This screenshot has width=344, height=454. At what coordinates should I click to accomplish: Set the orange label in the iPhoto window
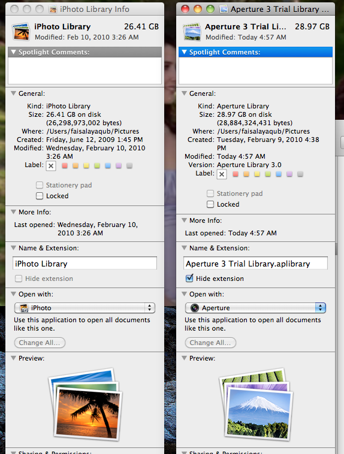[x=76, y=166]
